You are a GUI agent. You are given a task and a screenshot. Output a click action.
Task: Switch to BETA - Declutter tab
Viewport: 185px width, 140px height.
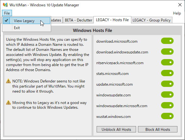tap(78, 20)
